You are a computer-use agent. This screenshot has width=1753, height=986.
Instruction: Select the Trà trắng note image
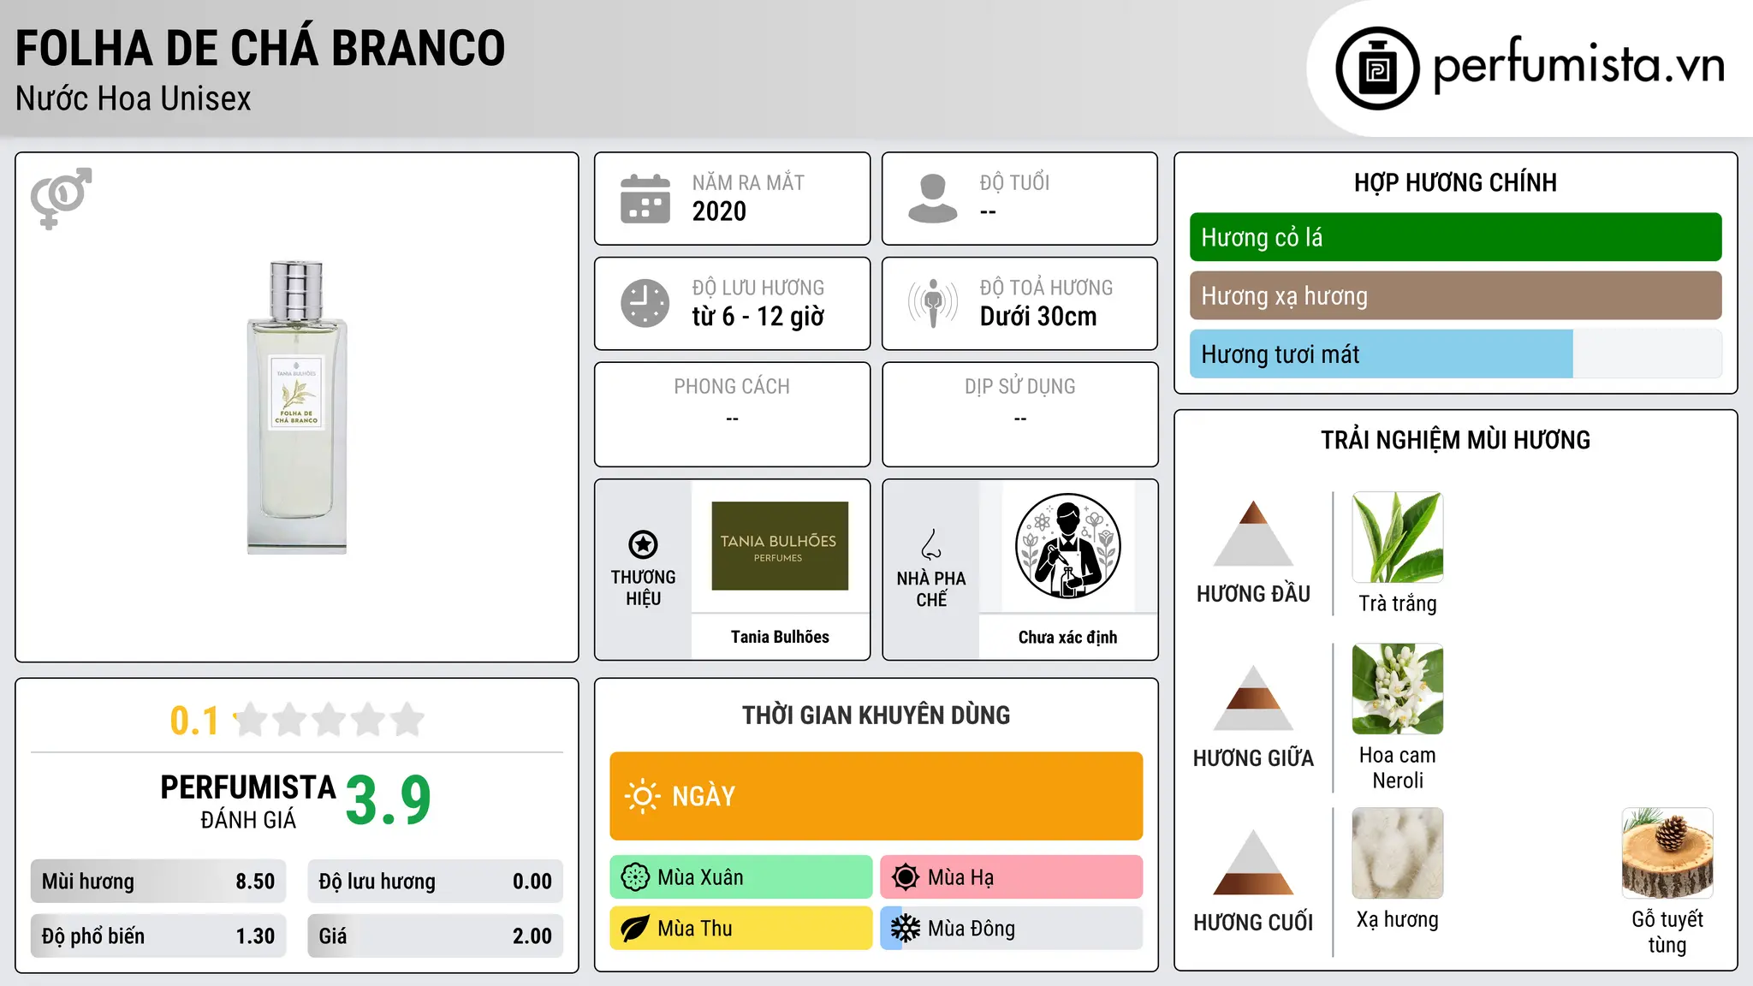(1398, 538)
